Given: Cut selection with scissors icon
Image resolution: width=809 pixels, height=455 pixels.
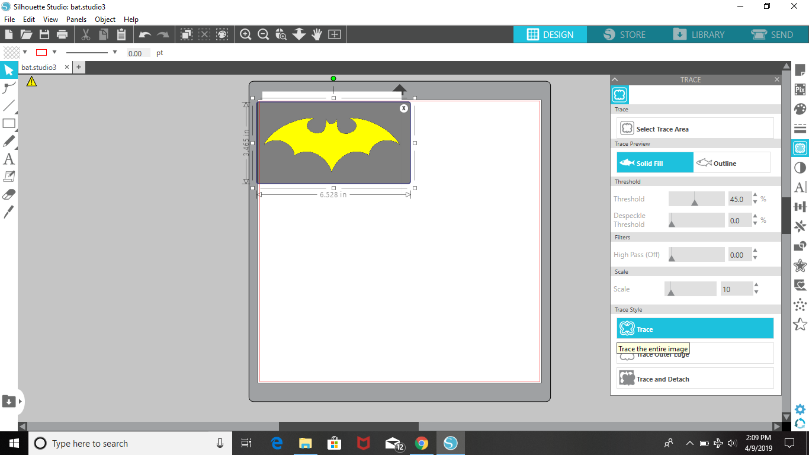Looking at the screenshot, I should (86, 34).
